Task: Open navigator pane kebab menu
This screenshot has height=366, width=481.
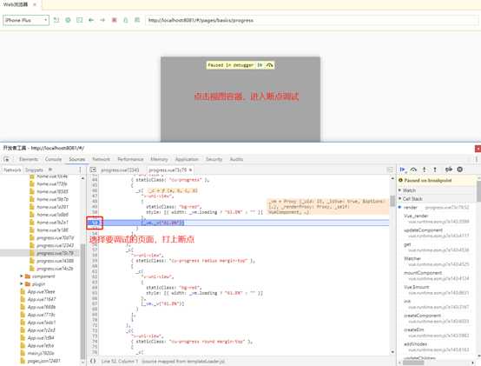Action: [81, 170]
